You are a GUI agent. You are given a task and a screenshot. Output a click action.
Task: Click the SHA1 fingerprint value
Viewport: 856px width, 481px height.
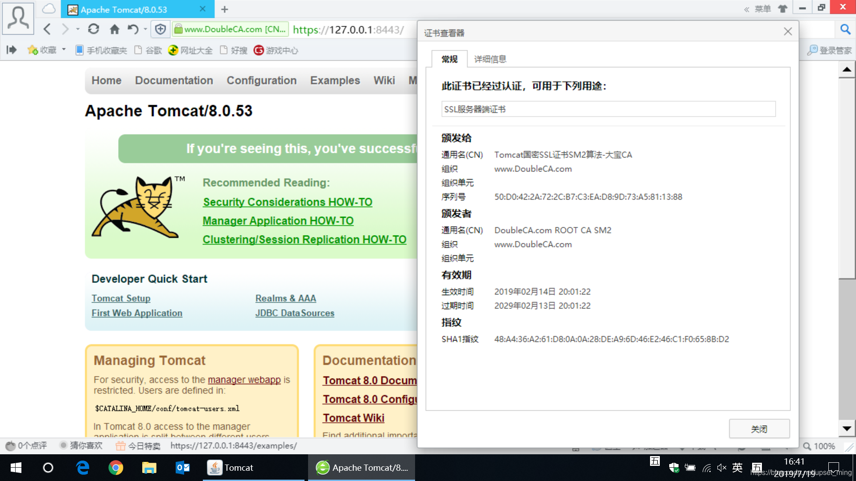pyautogui.click(x=611, y=339)
